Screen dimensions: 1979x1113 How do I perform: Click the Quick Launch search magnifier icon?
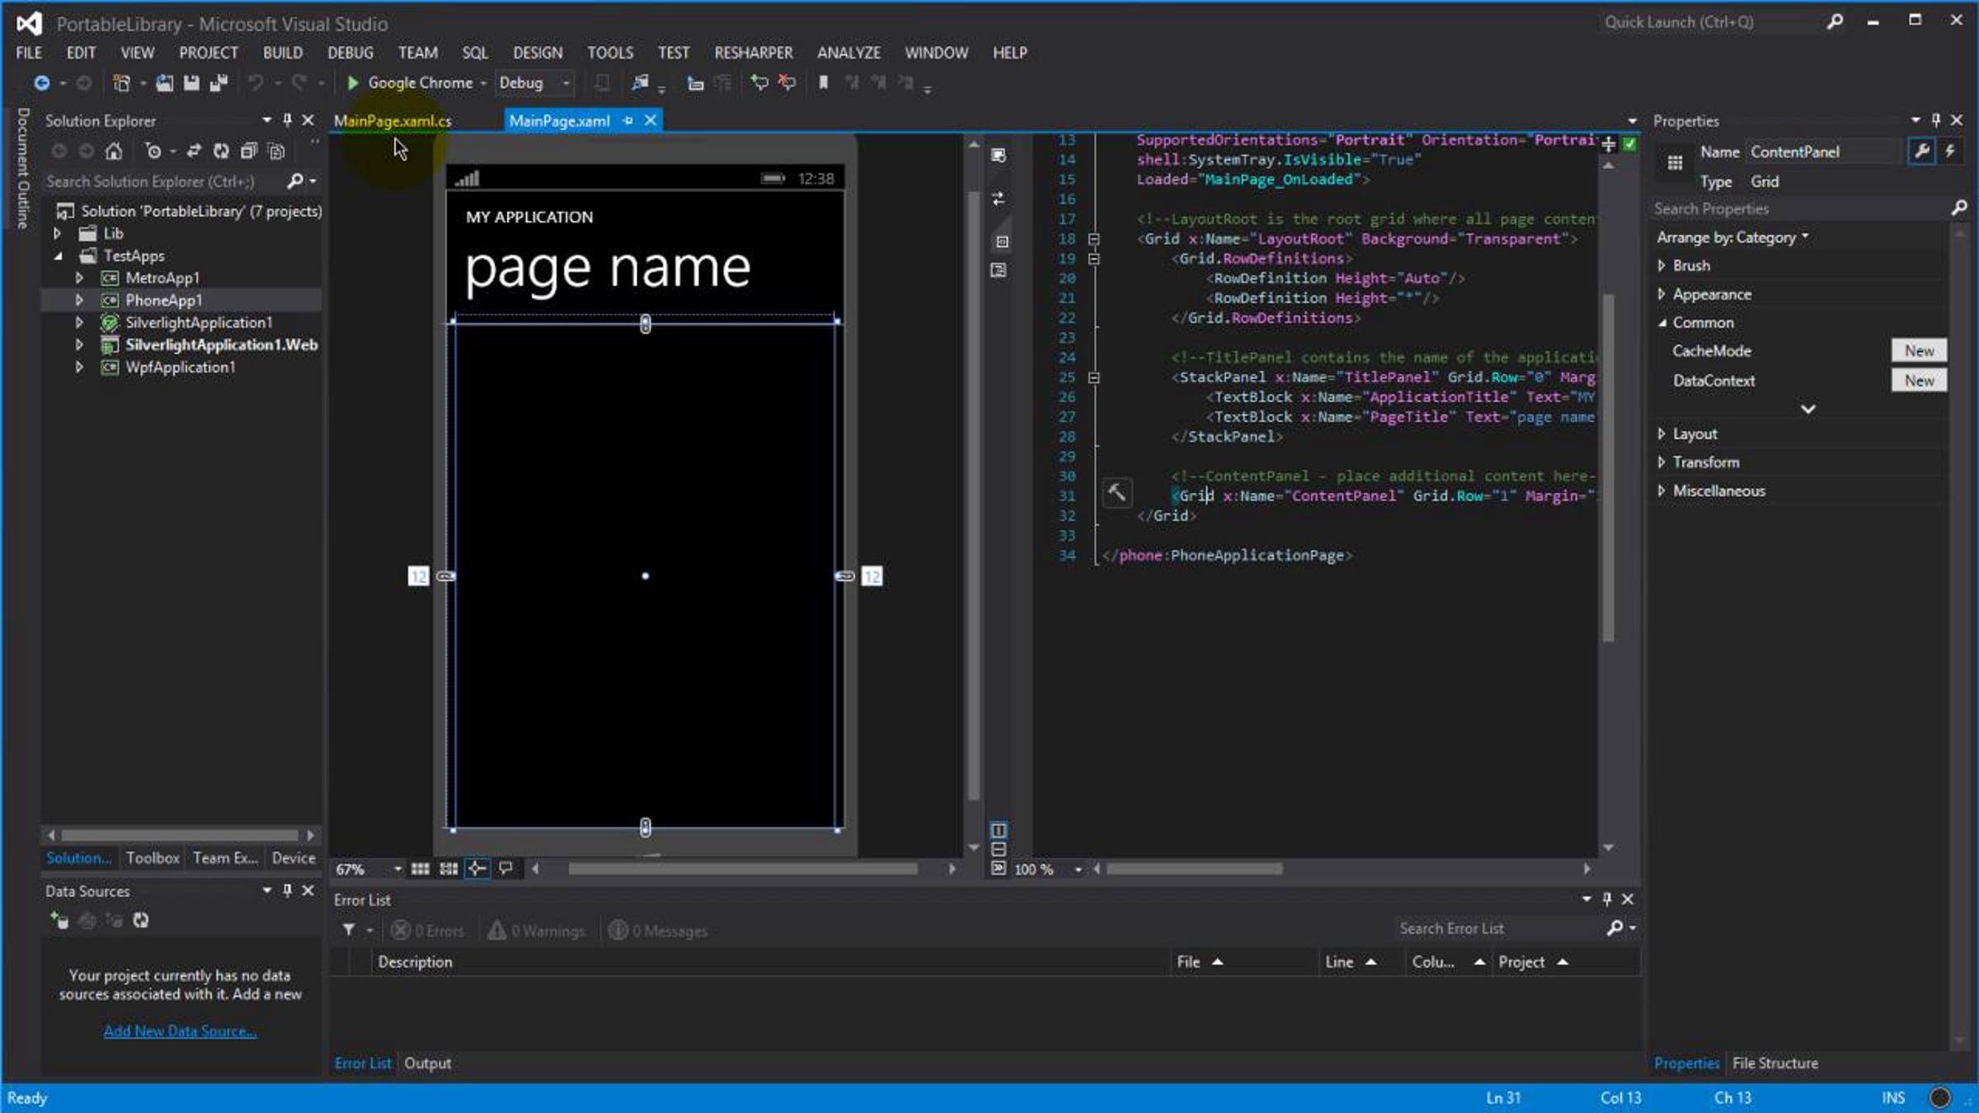pyautogui.click(x=1835, y=21)
